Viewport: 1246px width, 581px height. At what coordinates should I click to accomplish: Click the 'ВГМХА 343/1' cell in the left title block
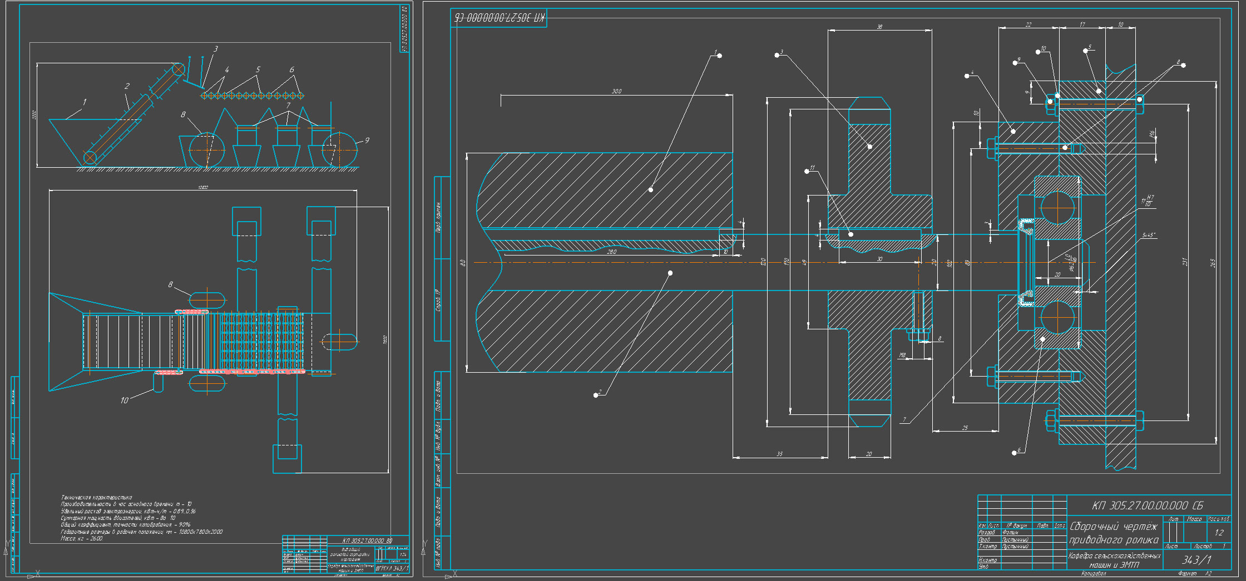(x=392, y=568)
